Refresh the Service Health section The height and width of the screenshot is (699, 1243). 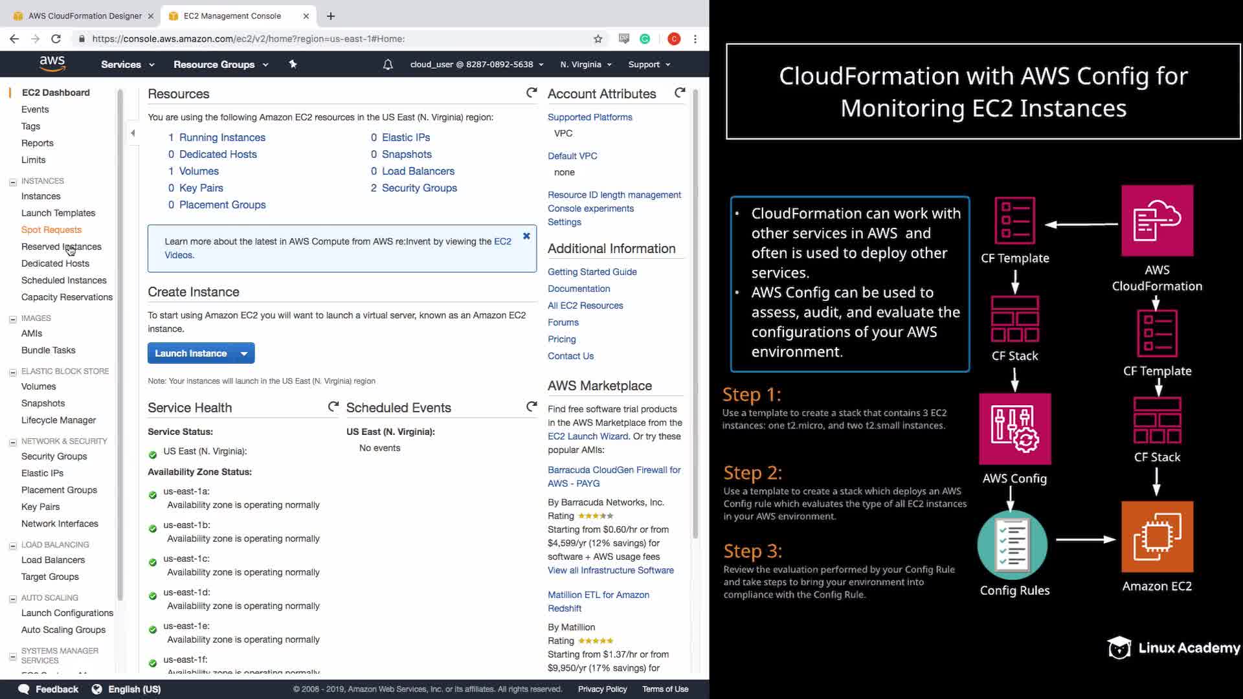click(x=333, y=407)
